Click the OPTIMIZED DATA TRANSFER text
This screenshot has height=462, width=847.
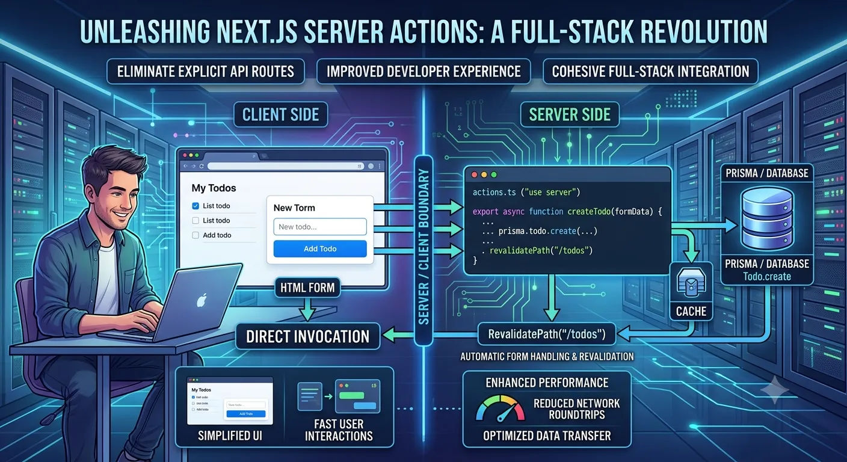coord(547,436)
